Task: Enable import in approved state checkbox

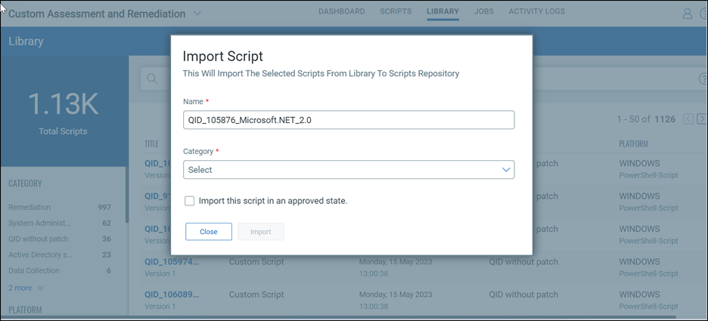Action: click(189, 201)
